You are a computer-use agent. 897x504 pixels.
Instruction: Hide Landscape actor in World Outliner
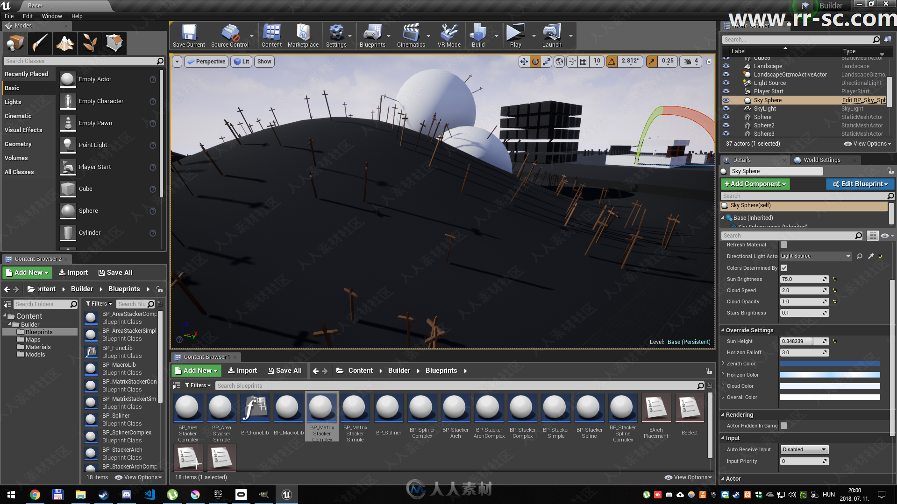(x=726, y=66)
